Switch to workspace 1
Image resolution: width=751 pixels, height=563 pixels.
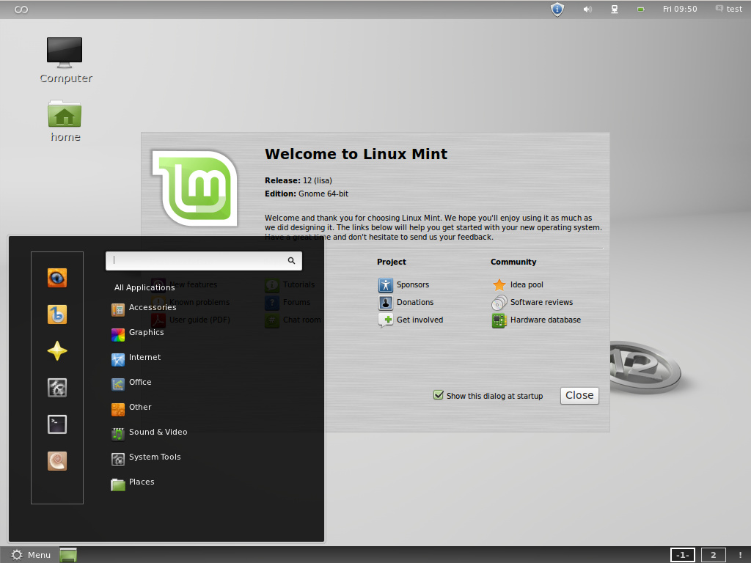(683, 555)
